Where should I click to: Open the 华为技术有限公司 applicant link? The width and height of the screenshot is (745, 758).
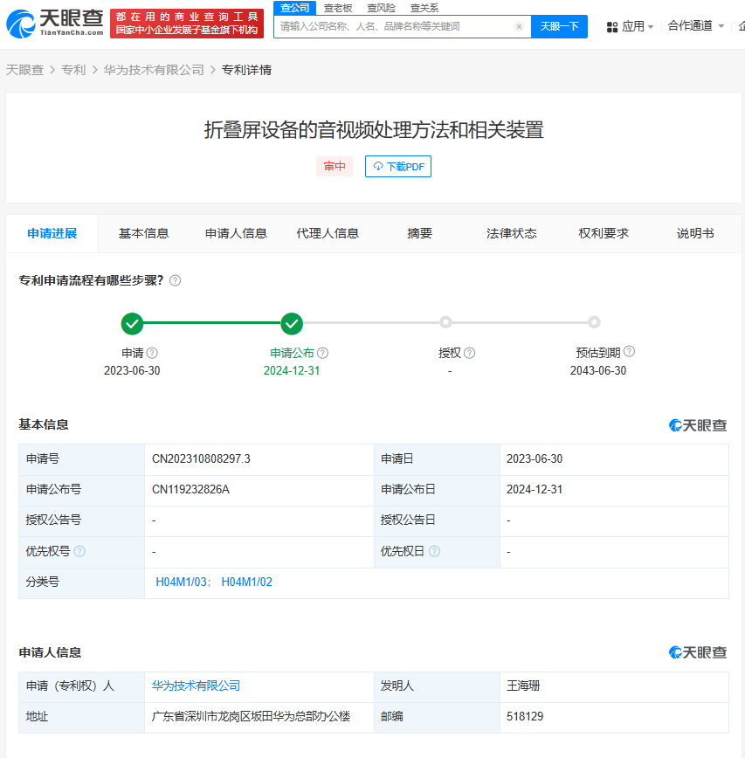[196, 686]
